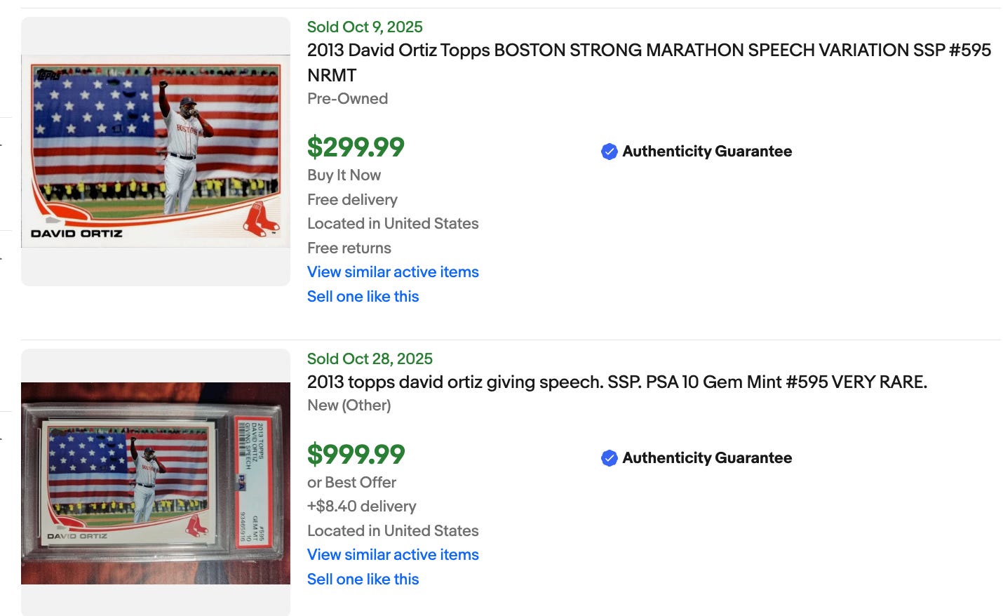Screen dimensions: 1003x616
Task: Click the Sold Oct 28, 2025 label
Action: 370,359
